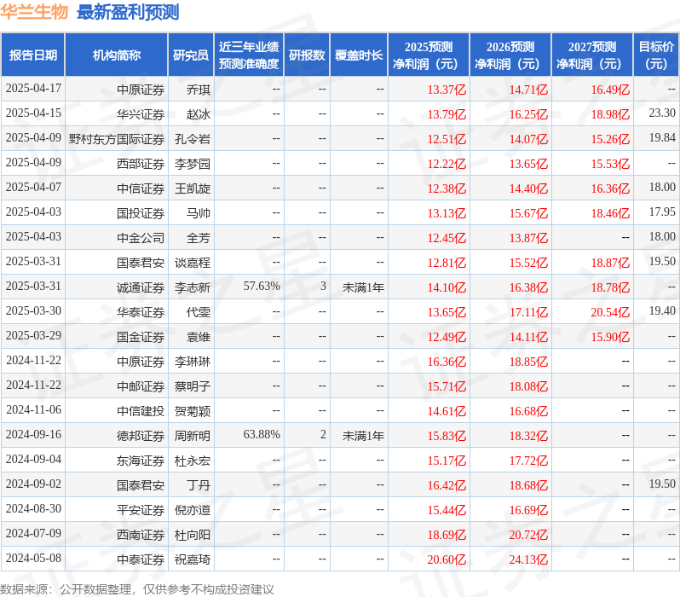This screenshot has width=680, height=597.
Task: Click the 2027预测净利润 column header
Action: 592,55
